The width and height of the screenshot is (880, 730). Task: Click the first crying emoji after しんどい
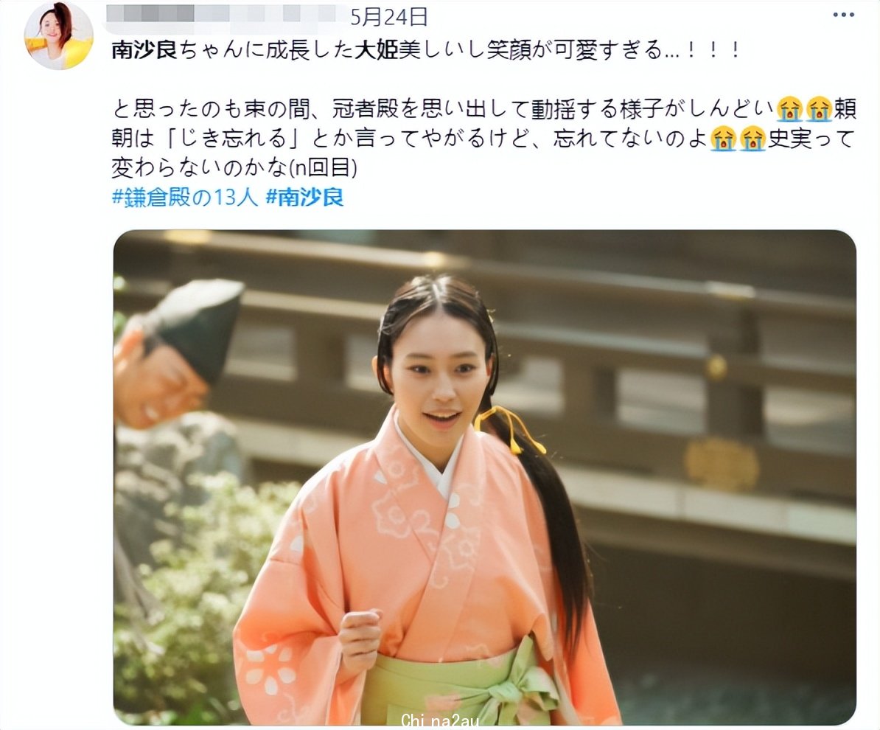click(789, 109)
